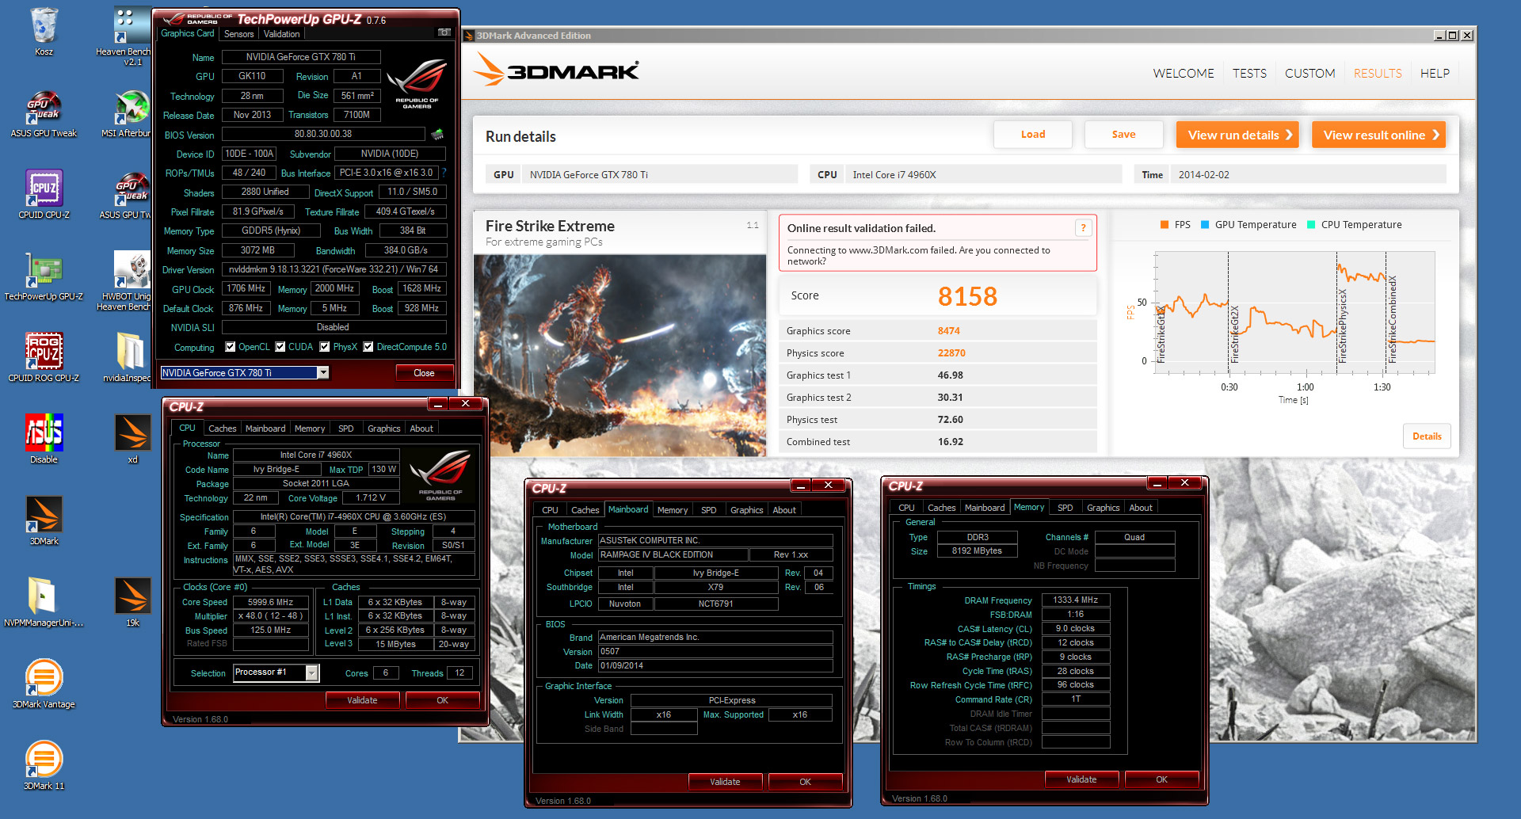The height and width of the screenshot is (819, 1521).
Task: Click the ROG logo in GPU-Z panel
Action: 417,84
